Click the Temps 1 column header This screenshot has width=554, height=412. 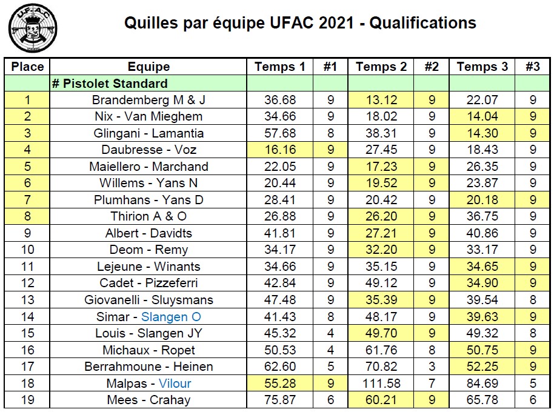280,67
